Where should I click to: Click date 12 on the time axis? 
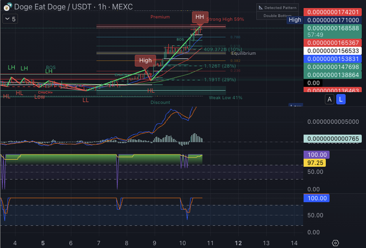(238, 243)
